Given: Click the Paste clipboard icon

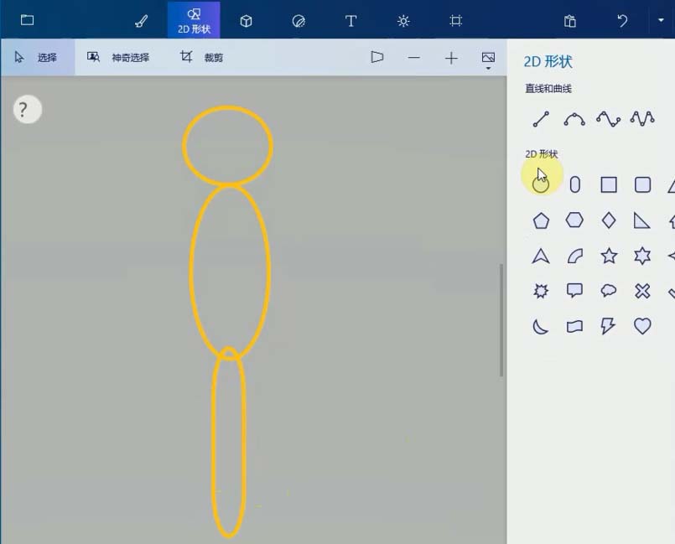Looking at the screenshot, I should click(569, 21).
